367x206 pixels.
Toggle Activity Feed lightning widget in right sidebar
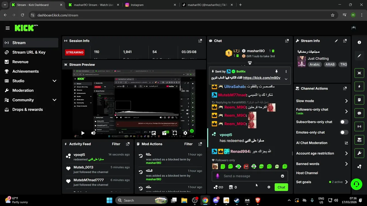coord(359,86)
